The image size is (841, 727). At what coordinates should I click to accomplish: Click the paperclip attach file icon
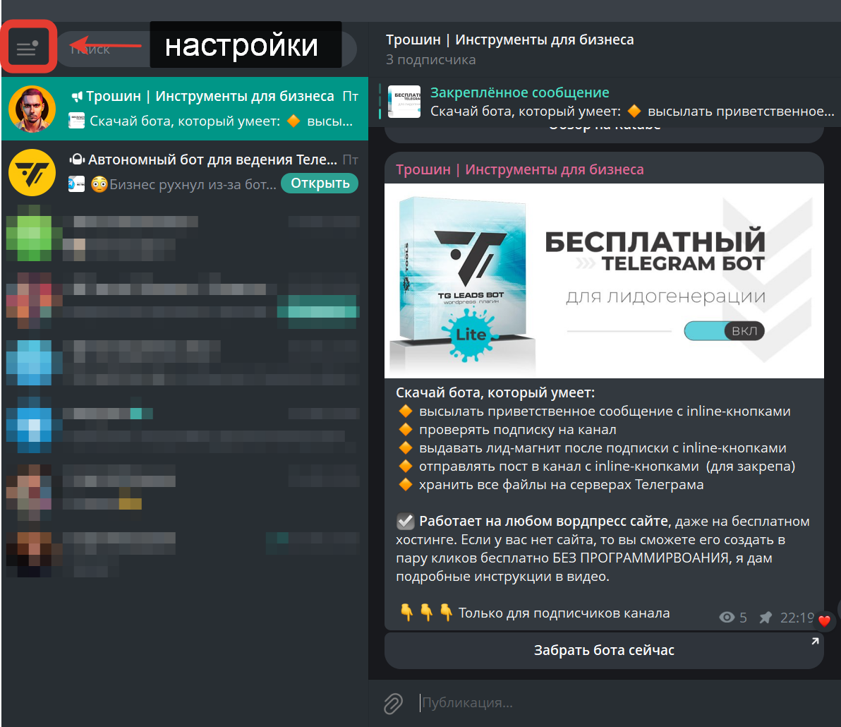393,704
